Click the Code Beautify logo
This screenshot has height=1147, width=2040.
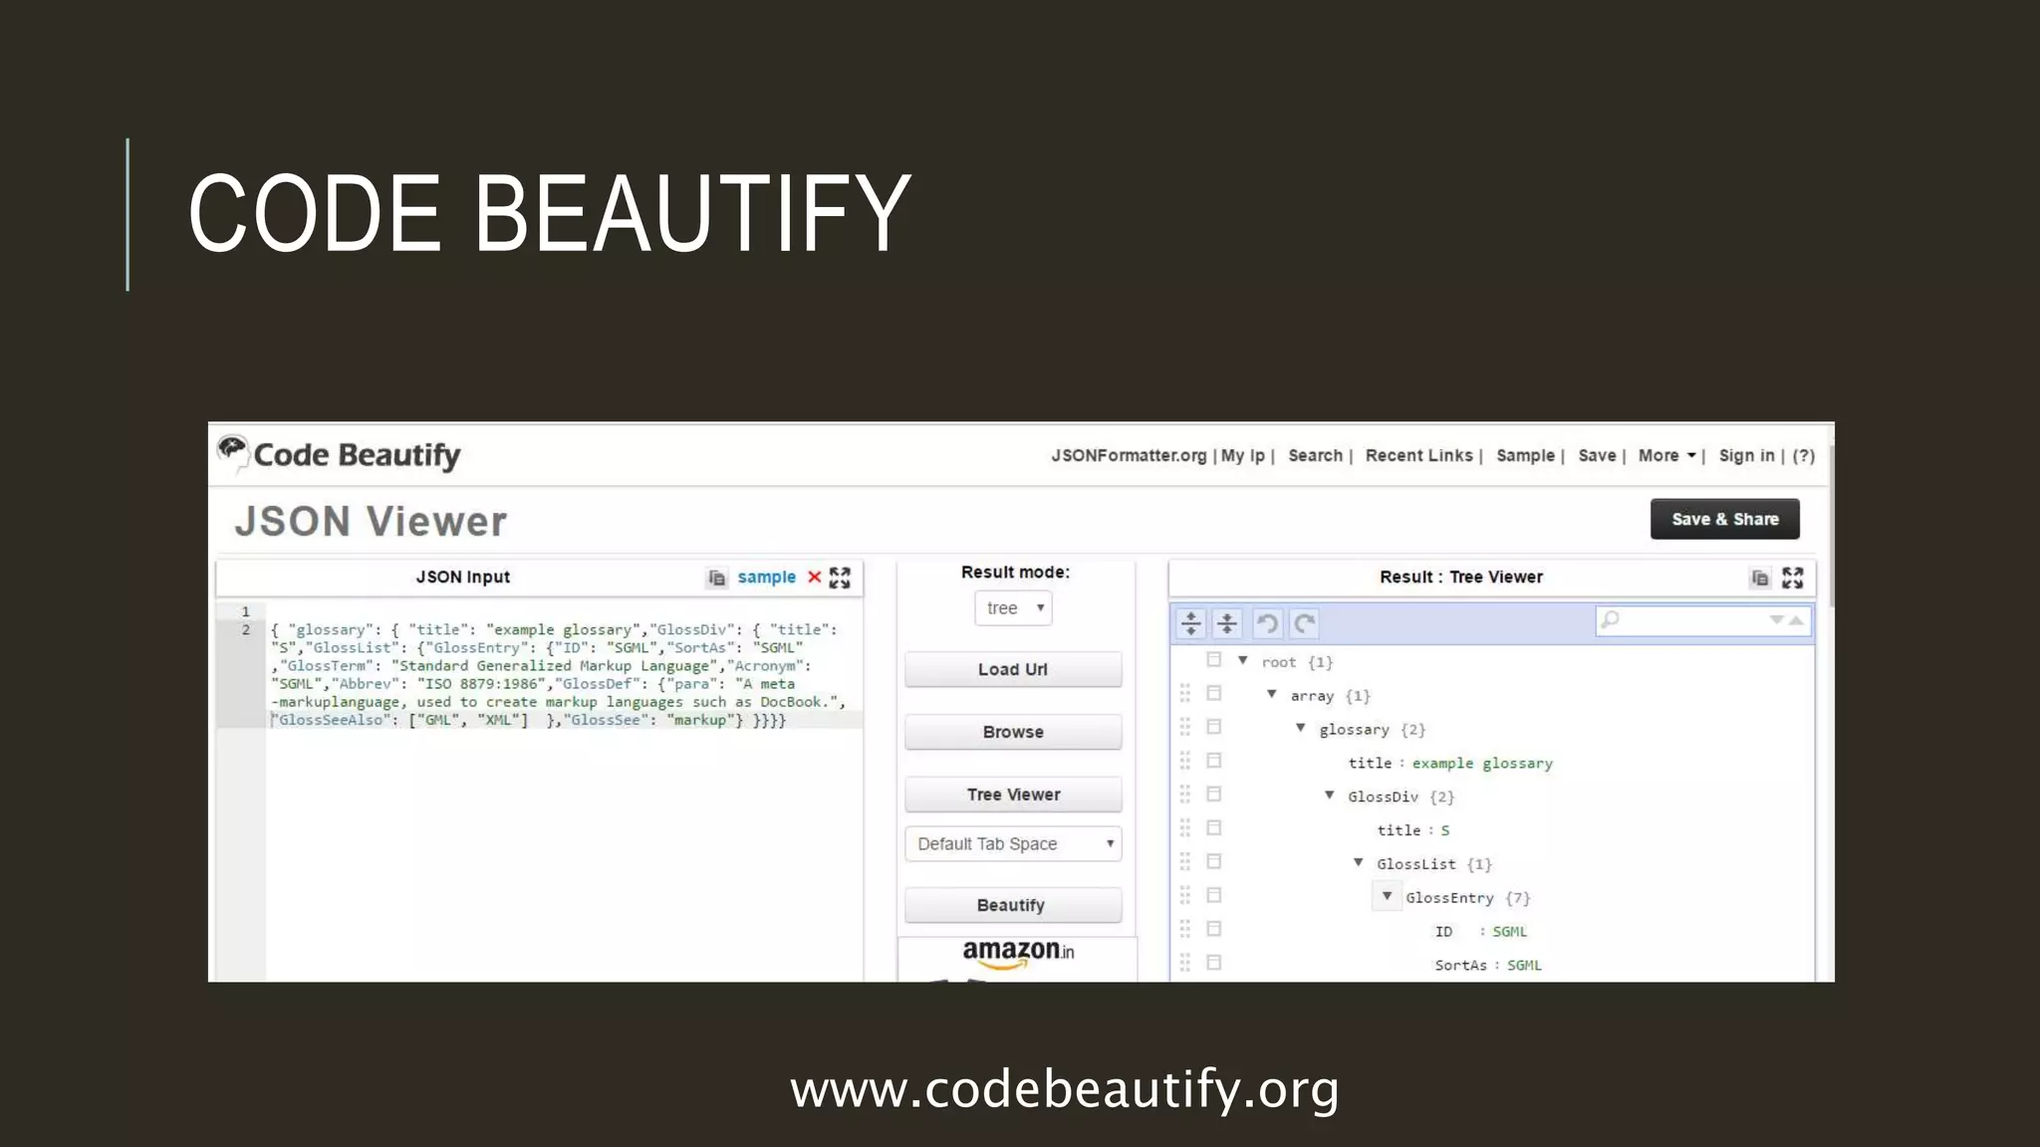pos(339,455)
